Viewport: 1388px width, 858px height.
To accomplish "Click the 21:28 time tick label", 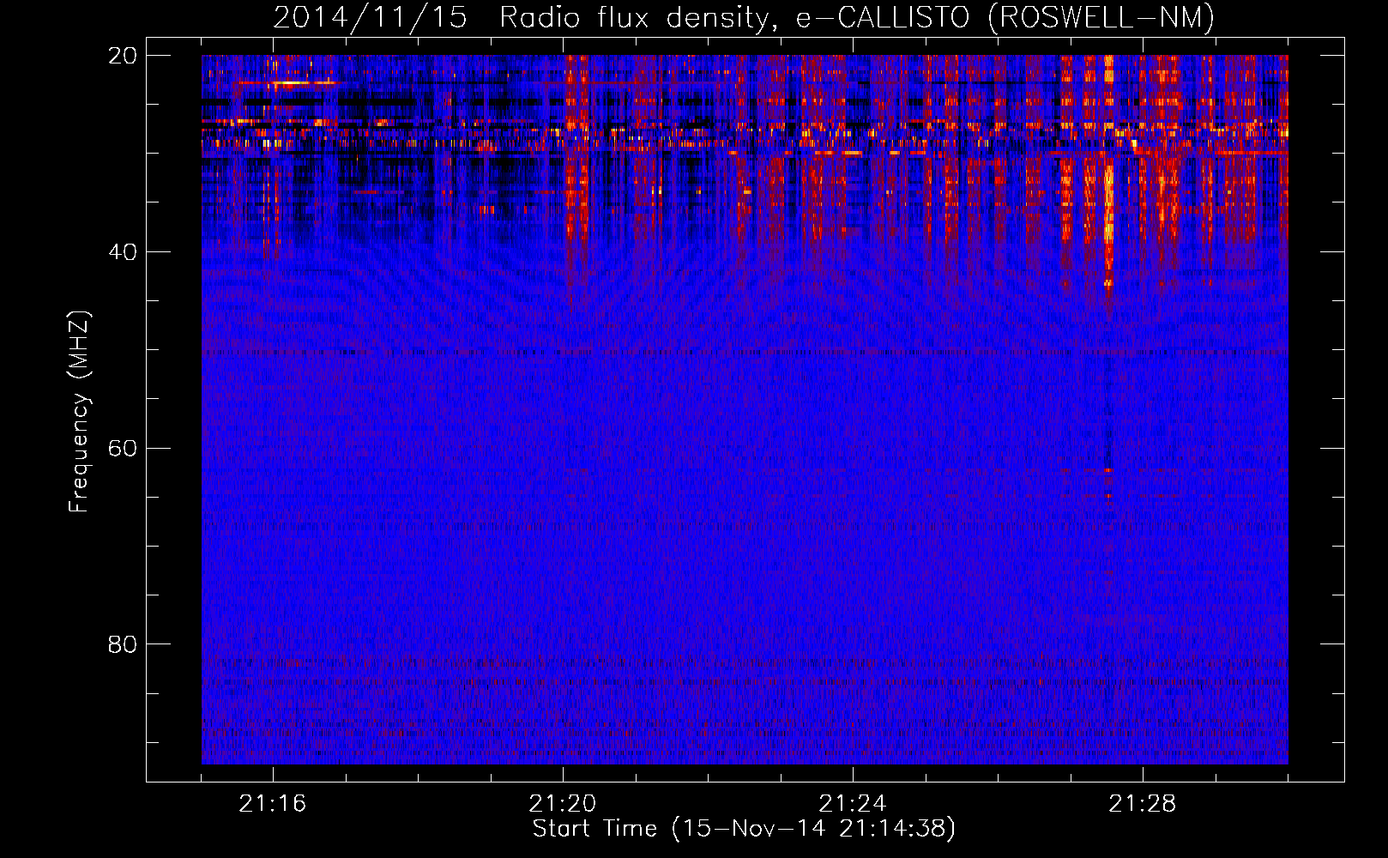I will tap(1142, 804).
